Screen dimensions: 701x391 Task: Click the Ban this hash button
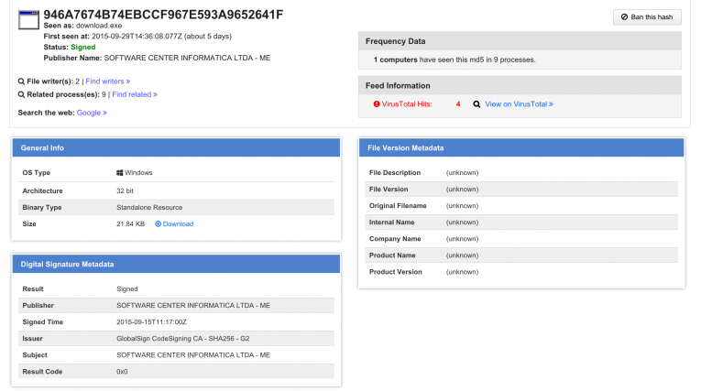tap(647, 17)
